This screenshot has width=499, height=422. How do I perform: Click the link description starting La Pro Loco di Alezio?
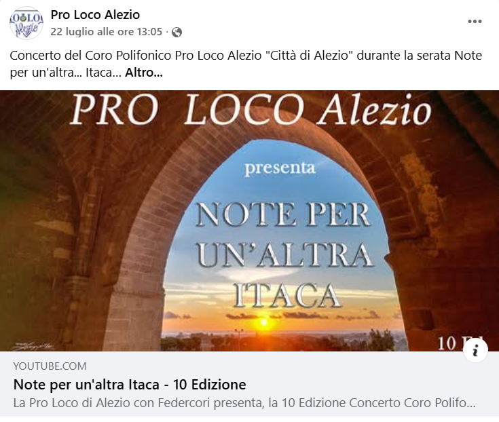point(244,403)
